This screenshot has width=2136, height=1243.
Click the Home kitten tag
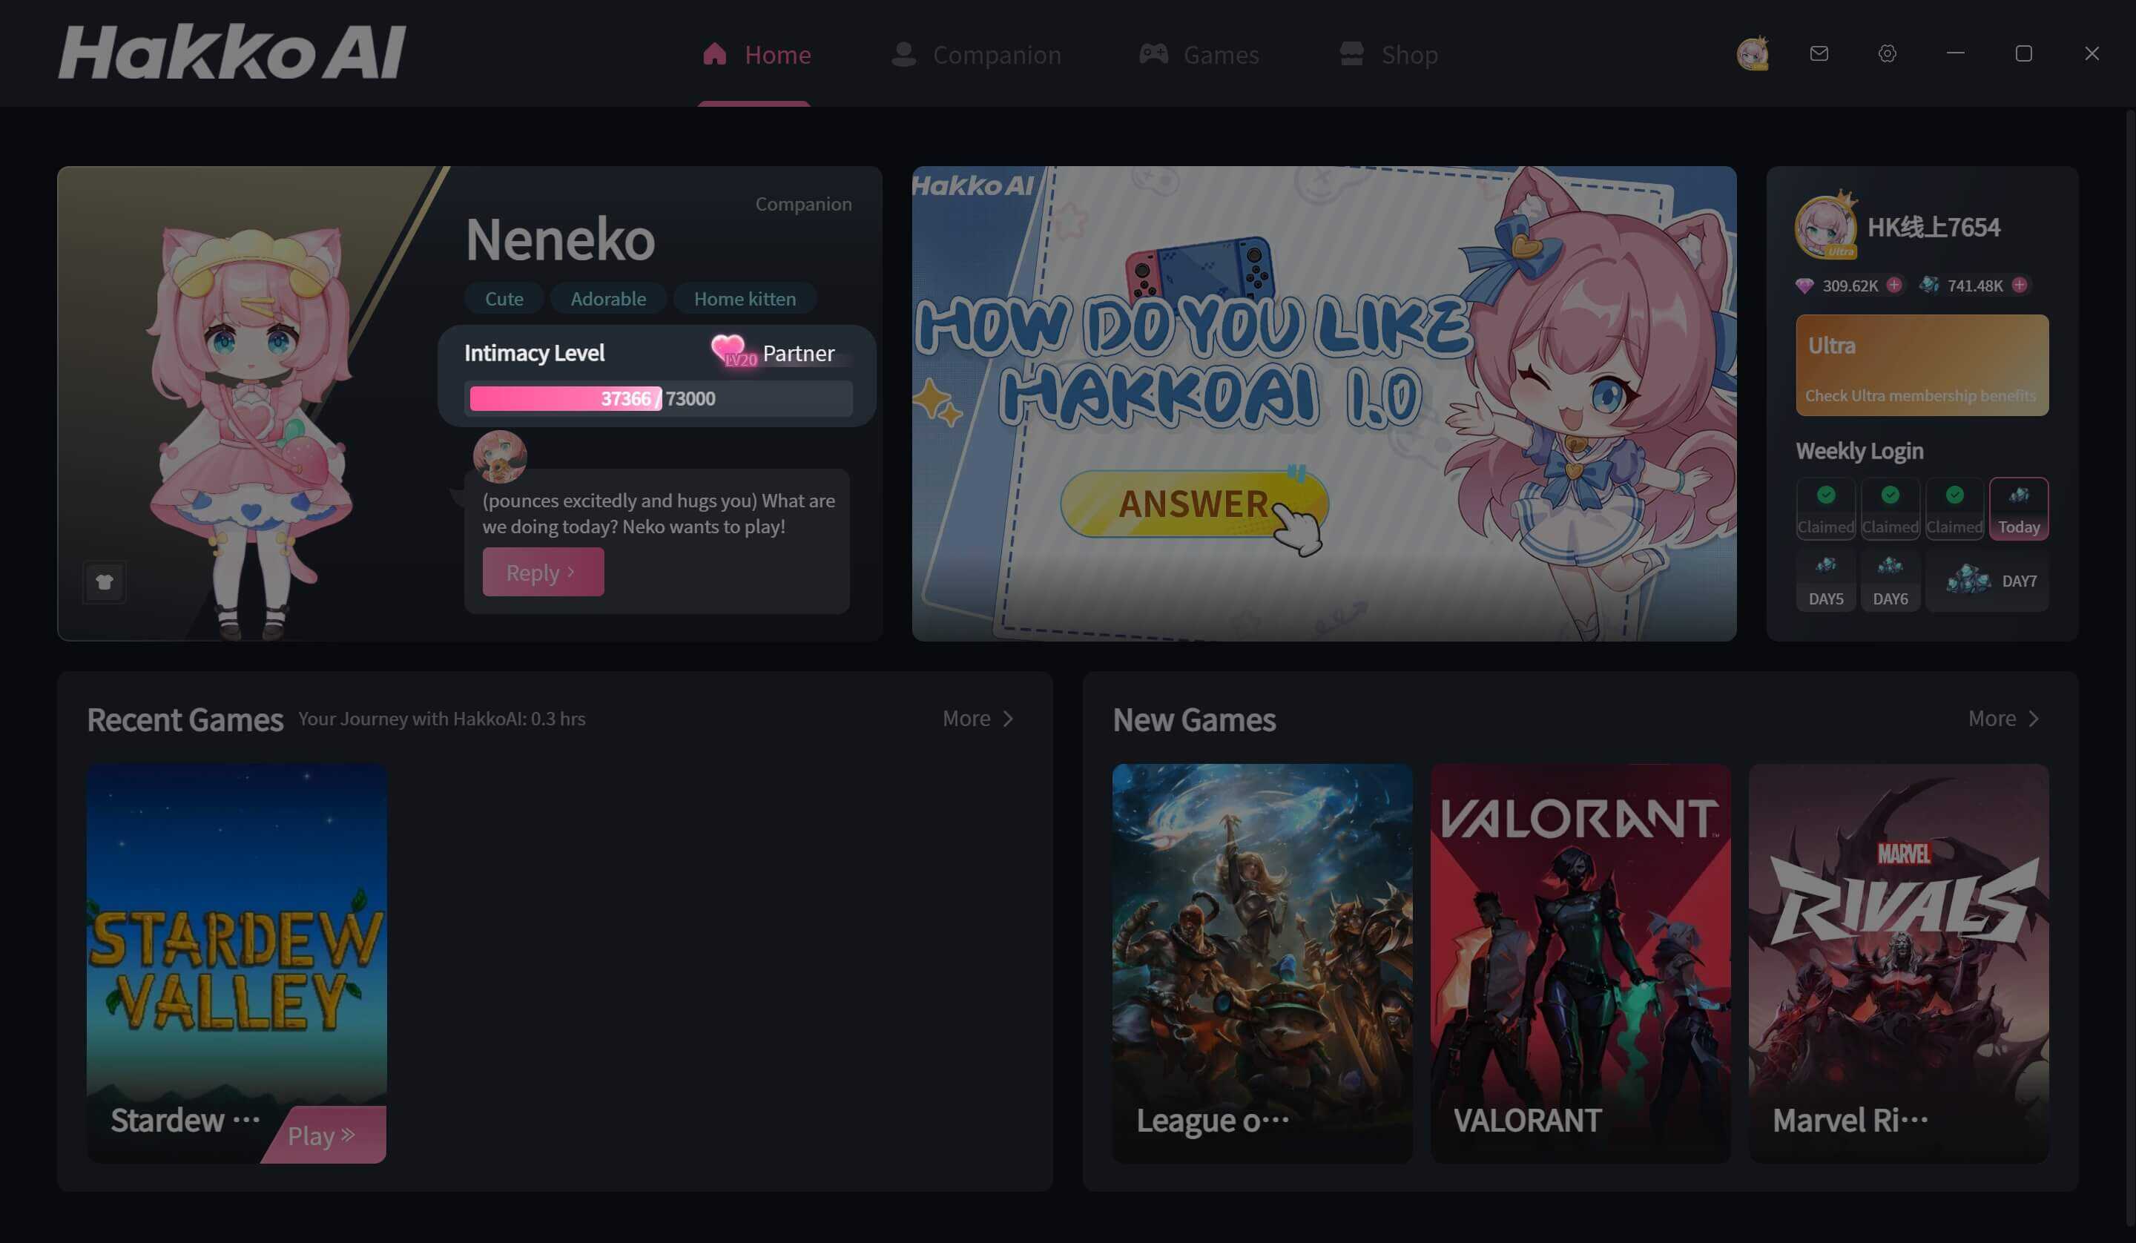point(744,298)
